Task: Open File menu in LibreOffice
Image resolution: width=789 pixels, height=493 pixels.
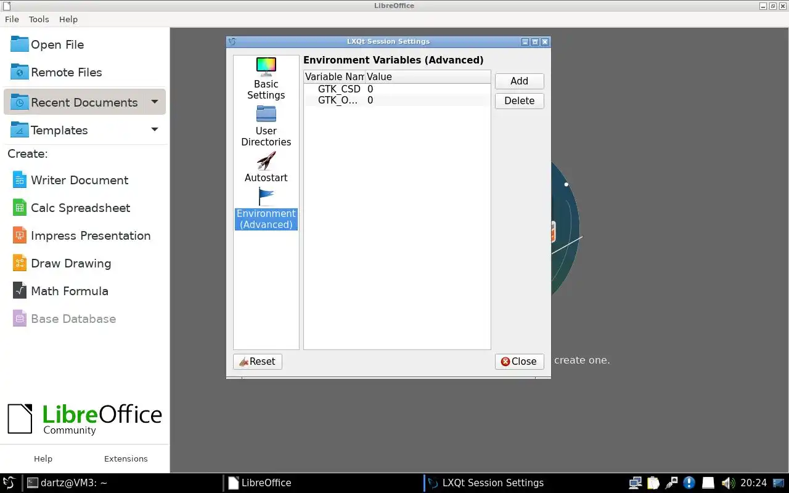Action: pyautogui.click(x=12, y=19)
